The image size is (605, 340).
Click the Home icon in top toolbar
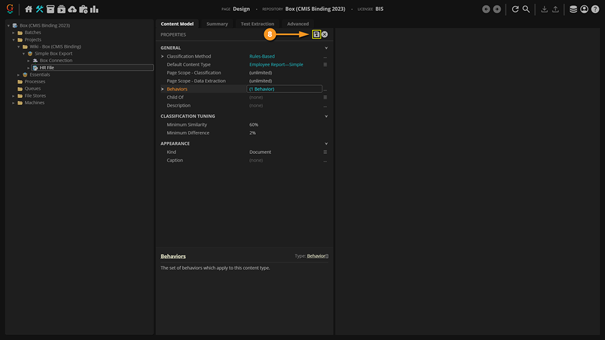point(28,9)
